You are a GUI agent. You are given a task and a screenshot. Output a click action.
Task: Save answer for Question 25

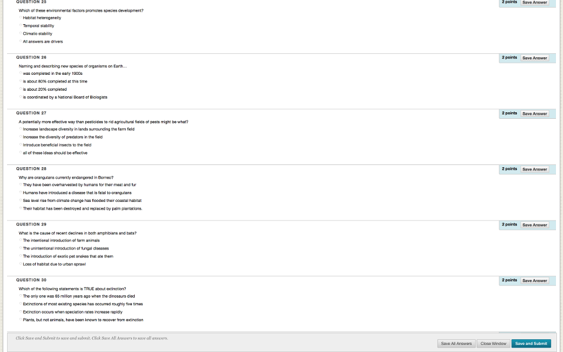(534, 3)
